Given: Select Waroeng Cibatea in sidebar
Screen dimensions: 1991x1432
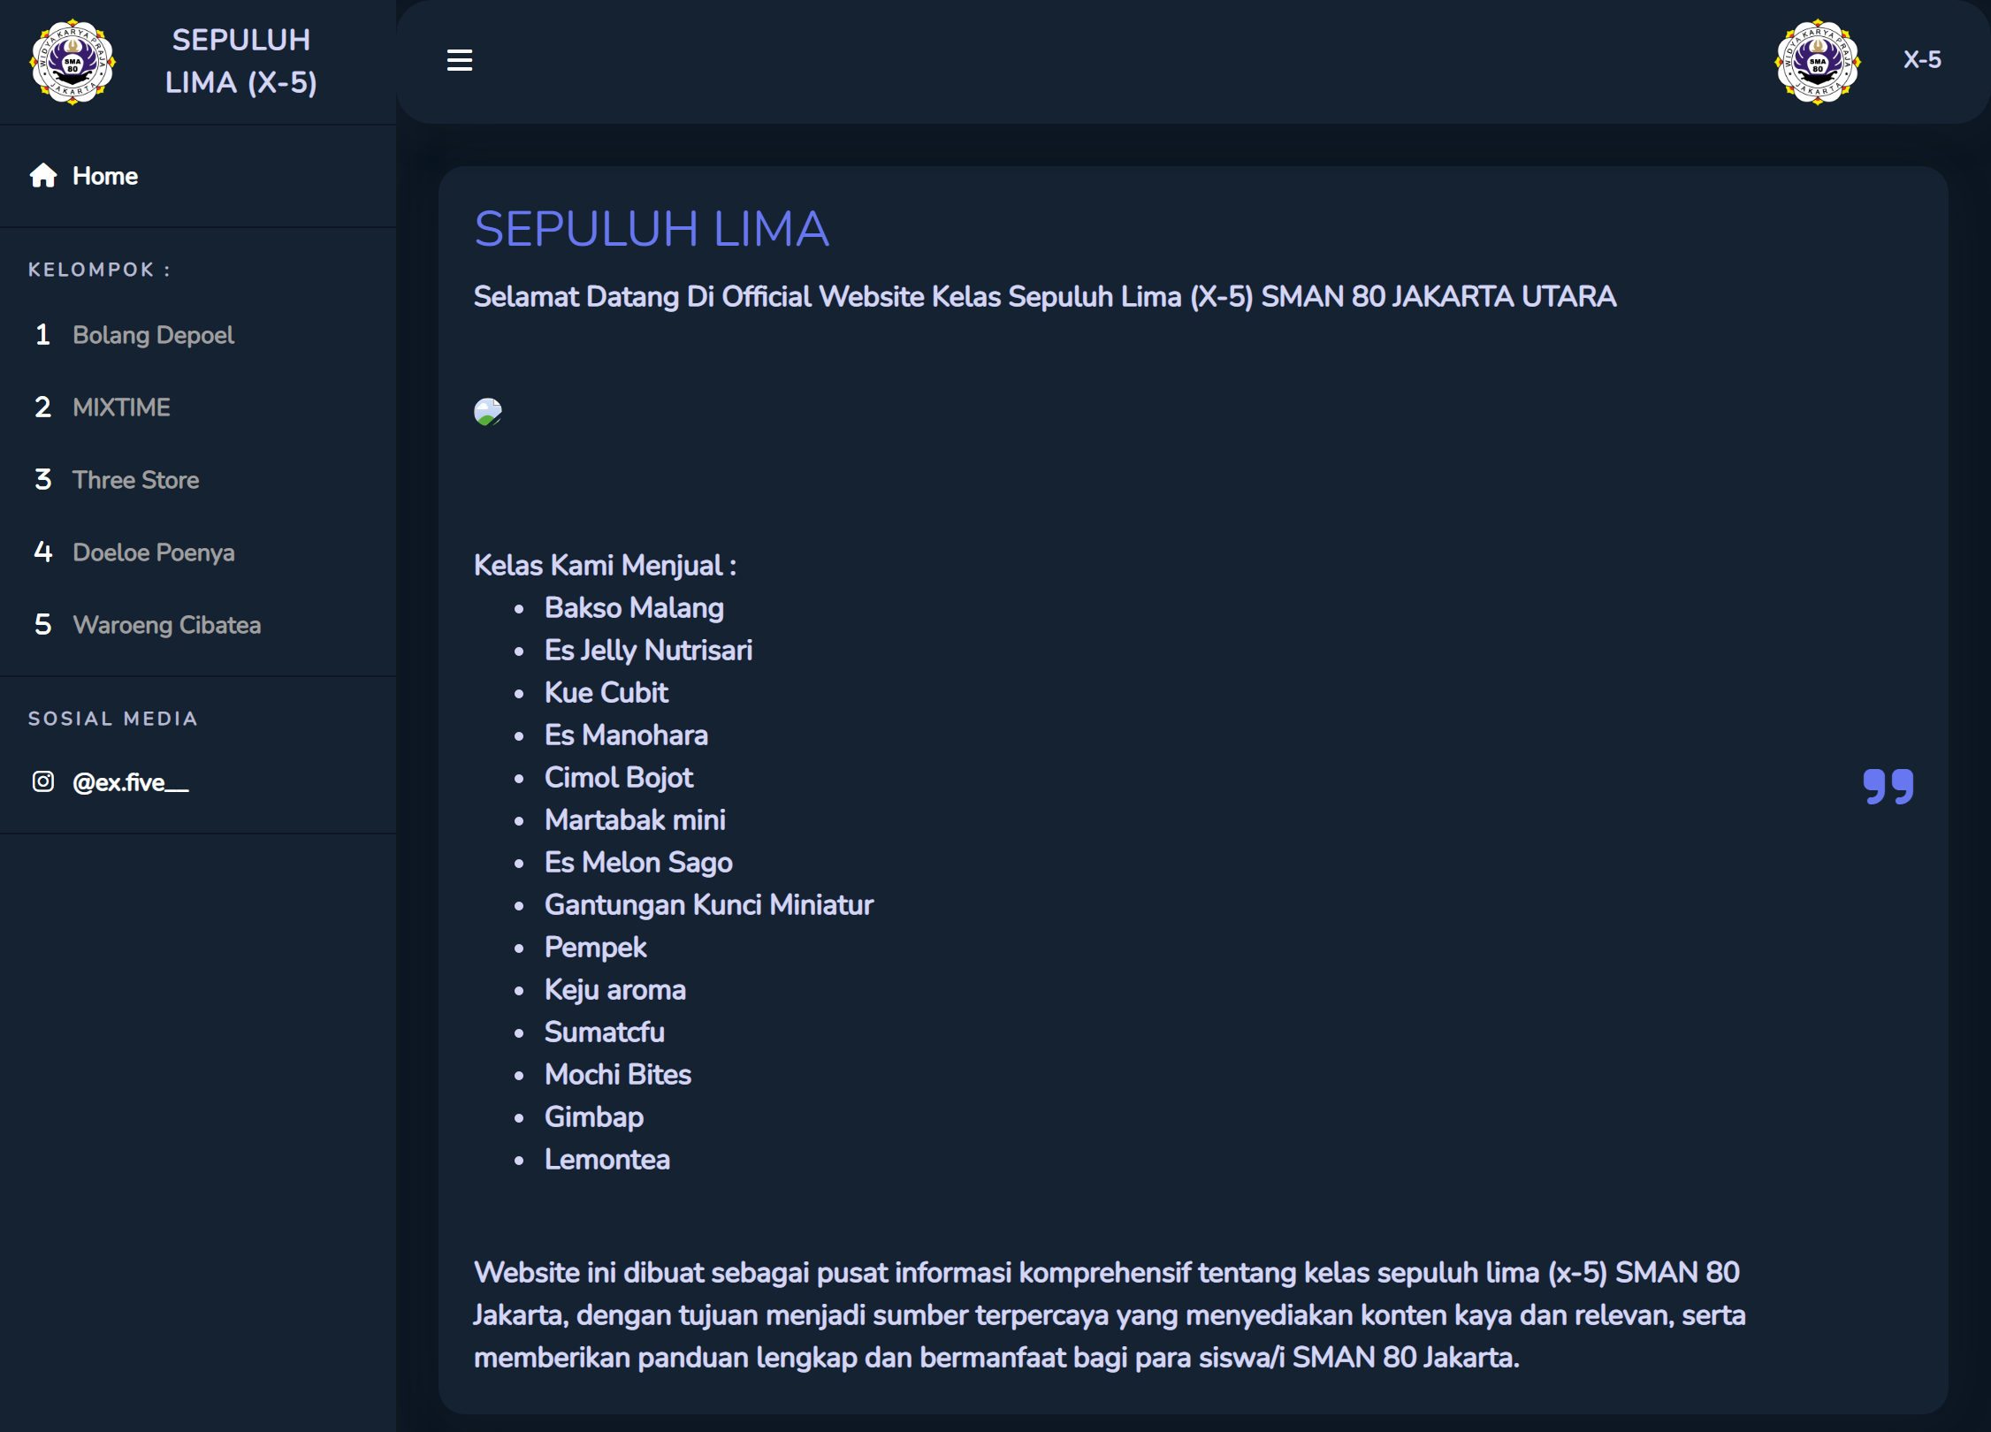Looking at the screenshot, I should (x=166, y=625).
